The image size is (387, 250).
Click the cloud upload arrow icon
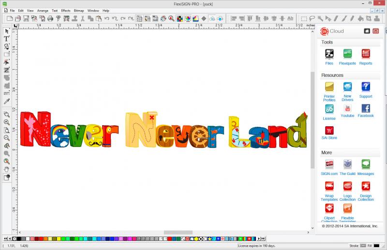tap(220, 18)
